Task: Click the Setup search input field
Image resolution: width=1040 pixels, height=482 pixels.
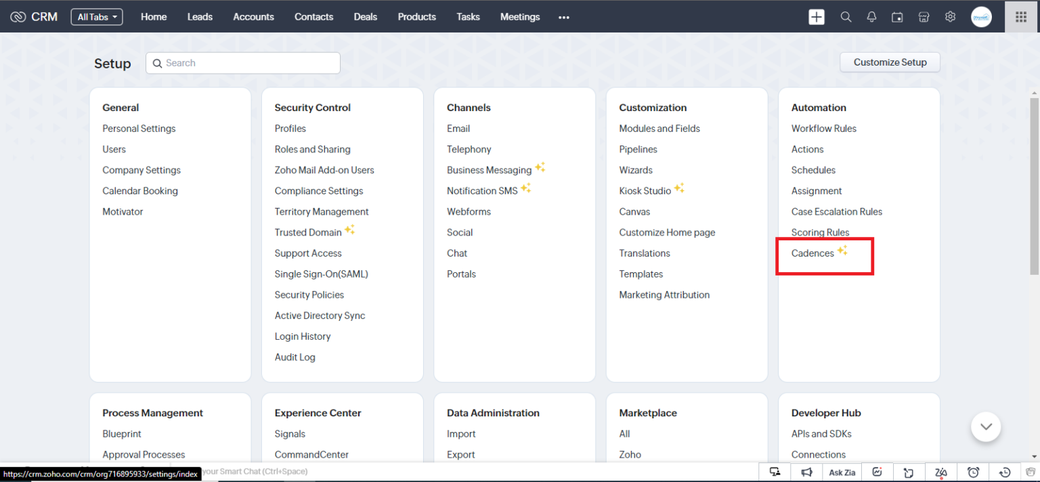Action: (244, 63)
